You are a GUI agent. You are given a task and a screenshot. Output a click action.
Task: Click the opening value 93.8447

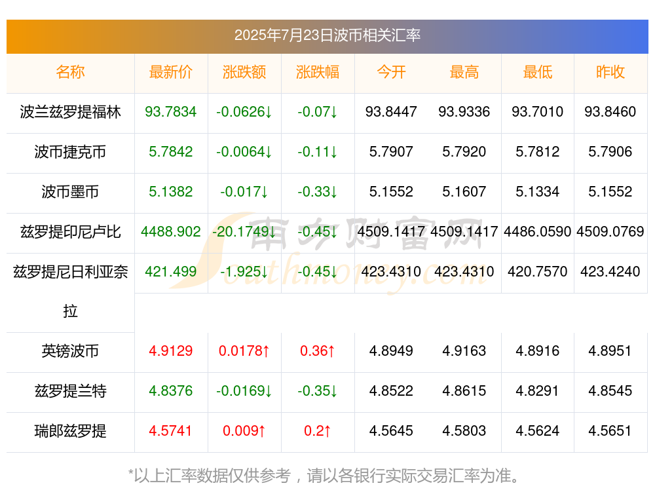click(x=391, y=112)
